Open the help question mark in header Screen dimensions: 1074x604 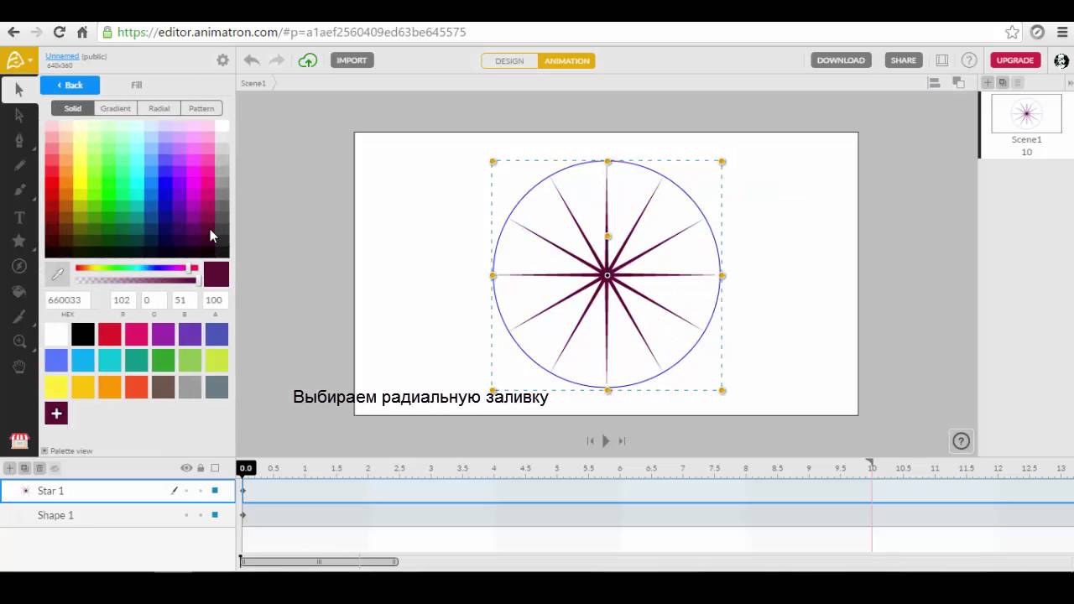coord(969,60)
